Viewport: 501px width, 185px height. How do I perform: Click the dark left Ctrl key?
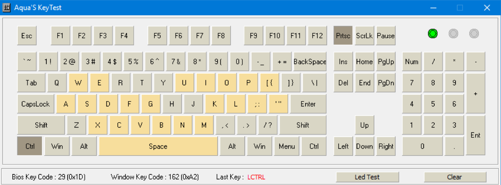tap(30, 146)
